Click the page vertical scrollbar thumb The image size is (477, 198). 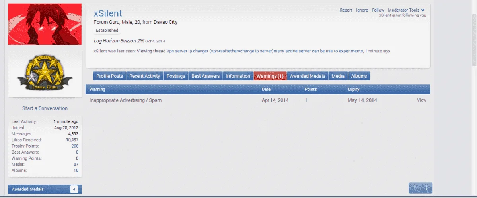(474, 40)
